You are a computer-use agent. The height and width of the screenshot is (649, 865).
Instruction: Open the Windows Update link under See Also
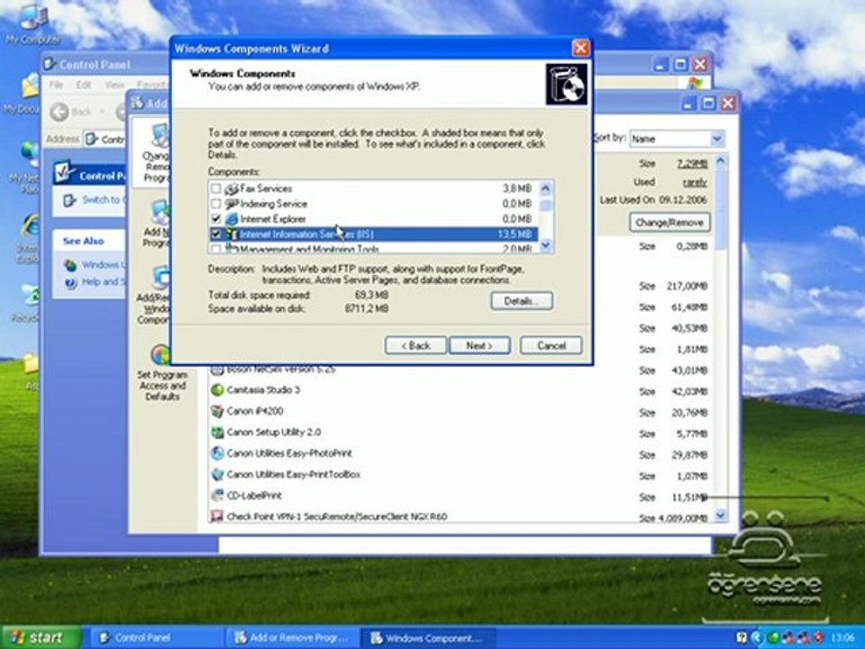tap(103, 265)
